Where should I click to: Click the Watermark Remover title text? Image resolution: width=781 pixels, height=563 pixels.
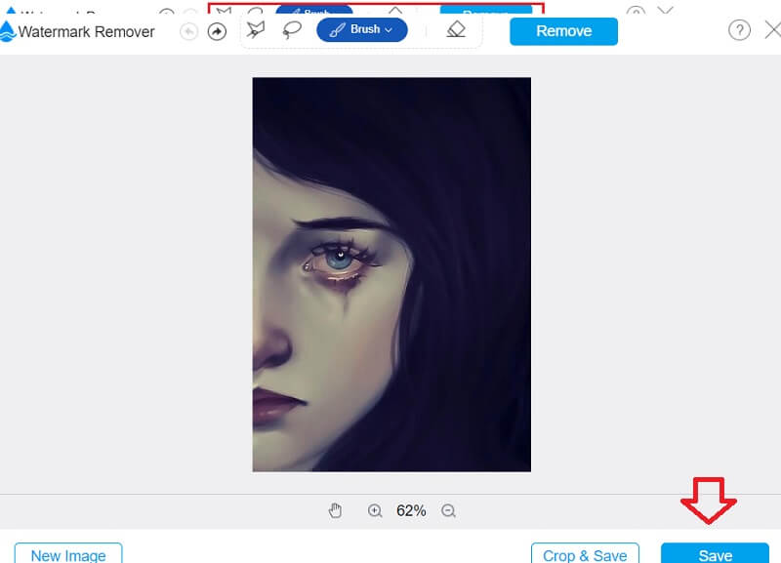click(x=86, y=31)
